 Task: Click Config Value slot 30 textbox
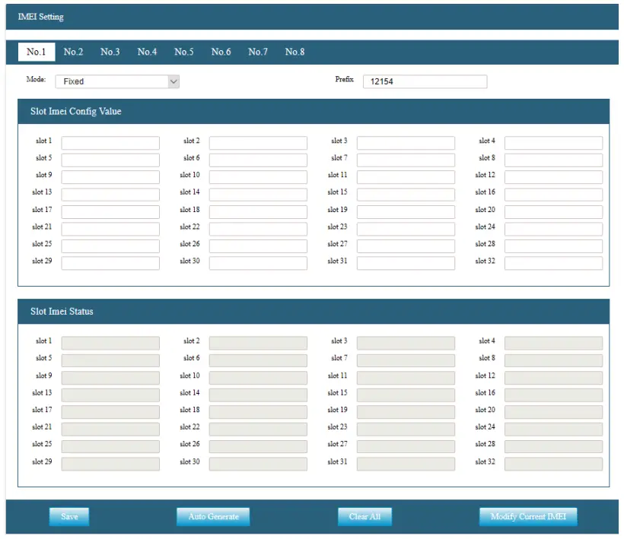(258, 263)
